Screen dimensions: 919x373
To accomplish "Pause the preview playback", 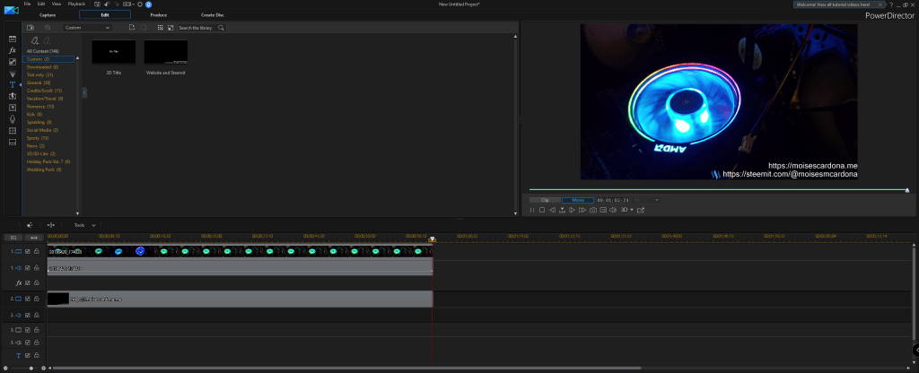I will tap(532, 210).
